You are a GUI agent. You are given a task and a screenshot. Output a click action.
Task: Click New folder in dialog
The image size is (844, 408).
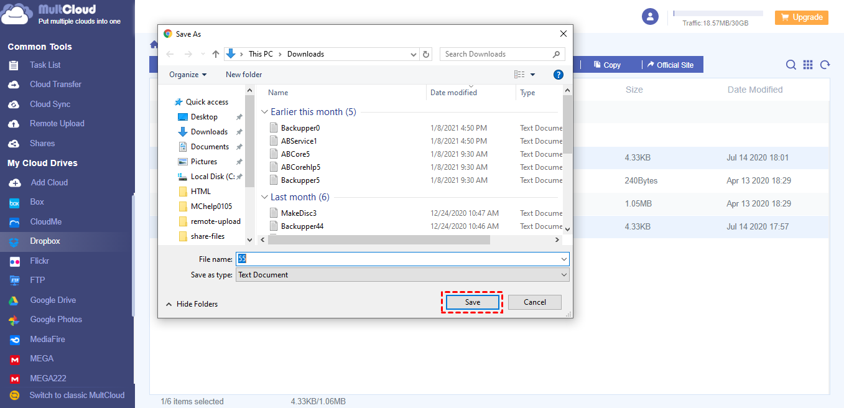244,75
